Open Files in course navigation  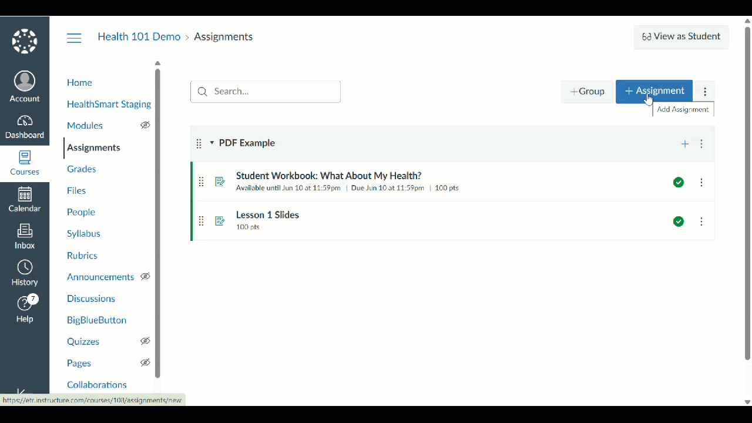pos(76,190)
